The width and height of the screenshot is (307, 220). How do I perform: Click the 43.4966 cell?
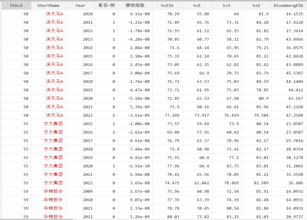(289, 39)
